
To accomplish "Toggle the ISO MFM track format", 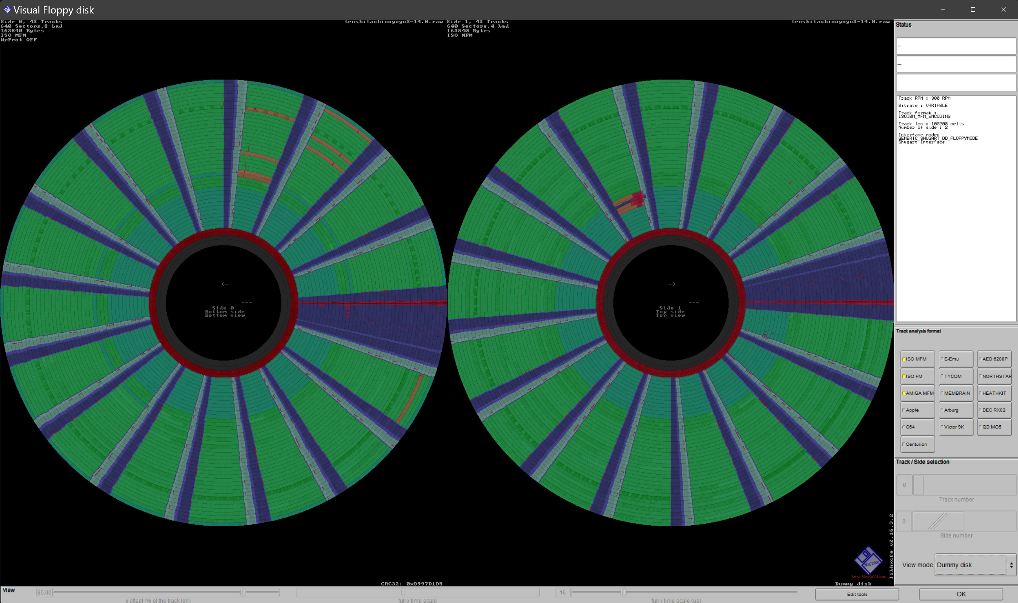I will tap(917, 359).
